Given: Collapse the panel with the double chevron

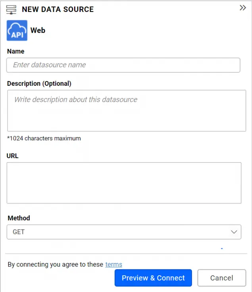Looking at the screenshot, I should point(243,8).
